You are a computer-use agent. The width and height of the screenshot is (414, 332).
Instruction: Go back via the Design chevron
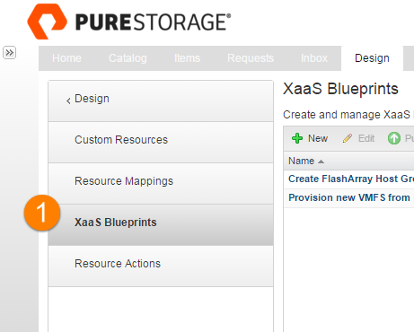(x=68, y=100)
